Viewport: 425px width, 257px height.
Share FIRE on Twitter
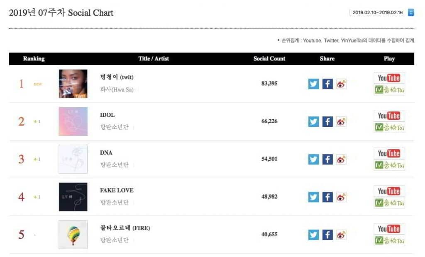point(313,235)
